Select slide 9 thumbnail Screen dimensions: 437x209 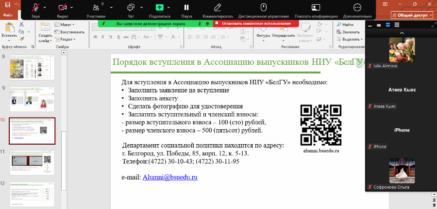[33, 99]
